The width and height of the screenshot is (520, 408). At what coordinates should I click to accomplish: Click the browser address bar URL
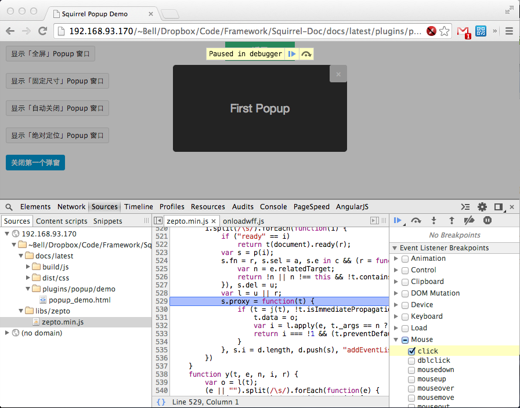245,31
